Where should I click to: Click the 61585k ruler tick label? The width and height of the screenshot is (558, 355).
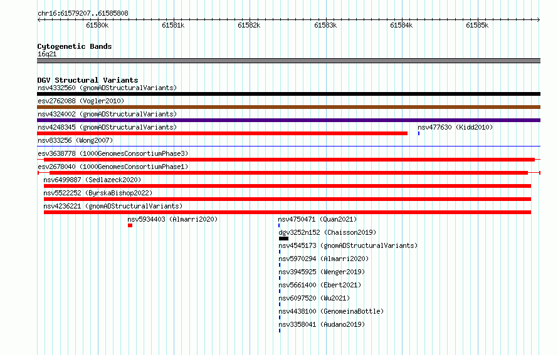click(x=477, y=25)
